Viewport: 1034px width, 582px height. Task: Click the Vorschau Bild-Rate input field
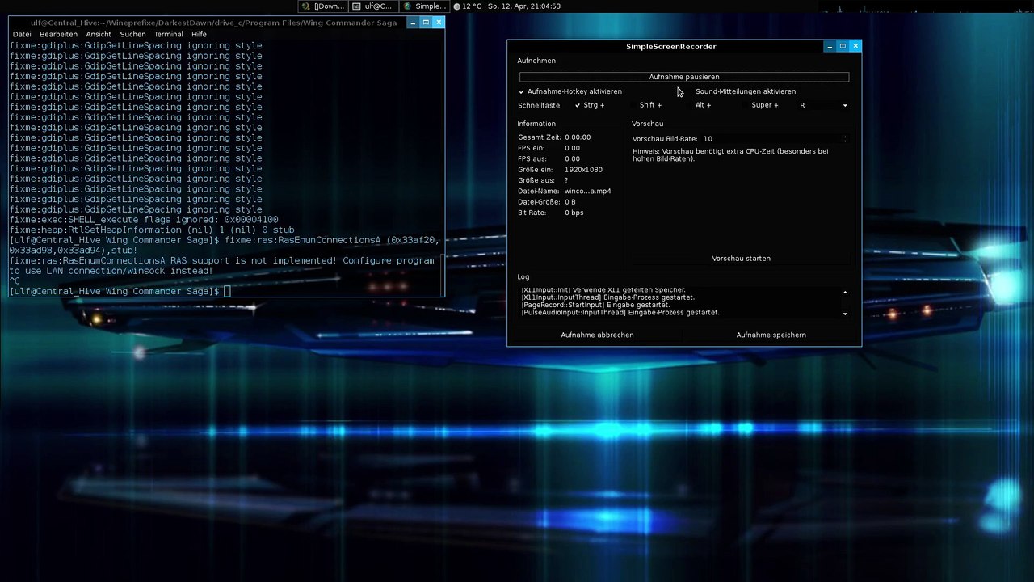click(771, 139)
